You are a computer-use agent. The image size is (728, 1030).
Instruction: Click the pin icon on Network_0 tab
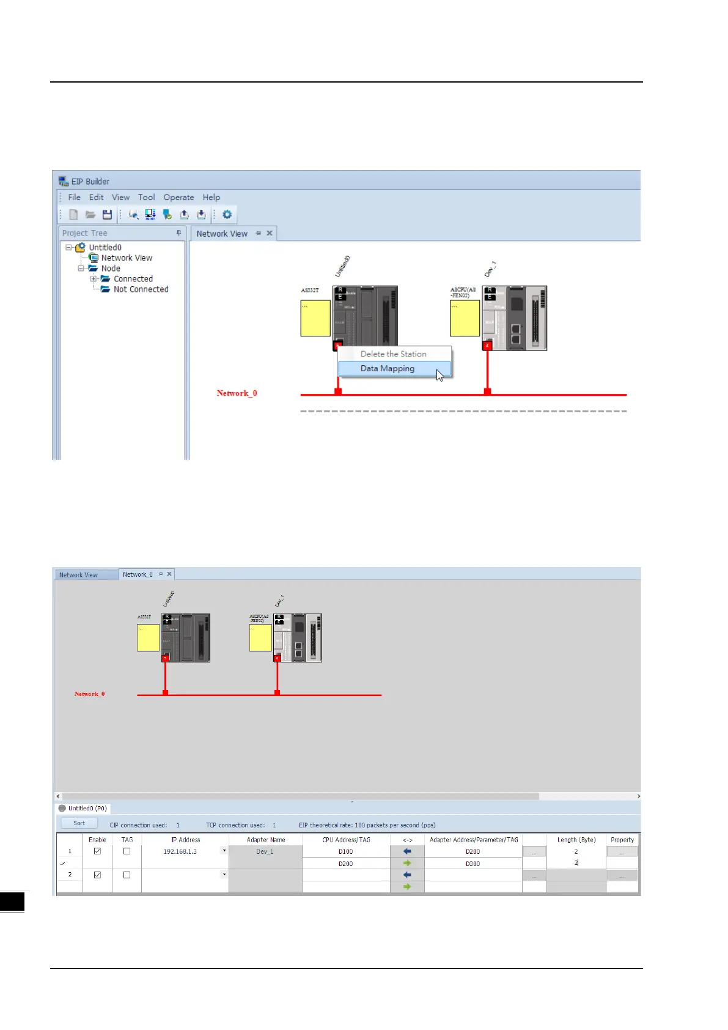(x=161, y=574)
